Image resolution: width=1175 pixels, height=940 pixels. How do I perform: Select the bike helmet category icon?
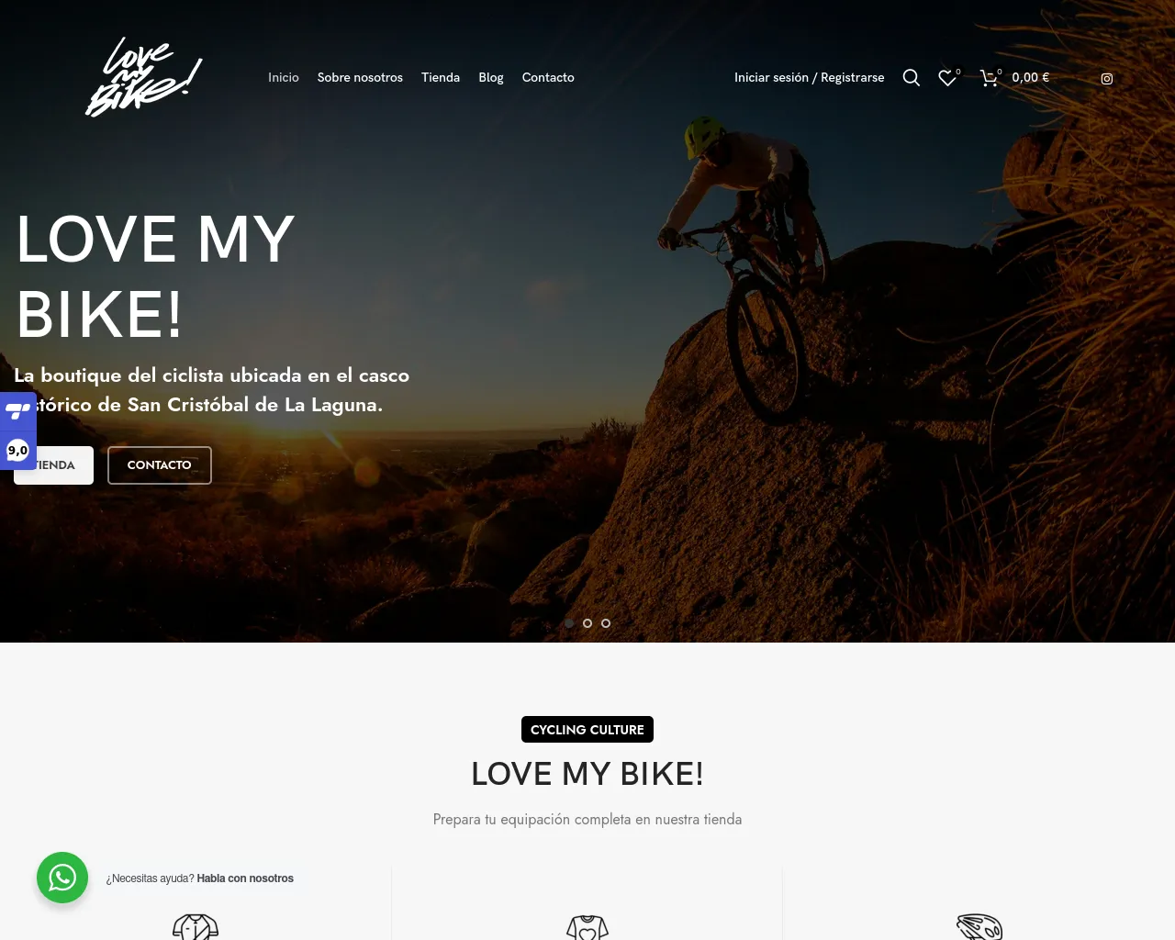click(979, 927)
